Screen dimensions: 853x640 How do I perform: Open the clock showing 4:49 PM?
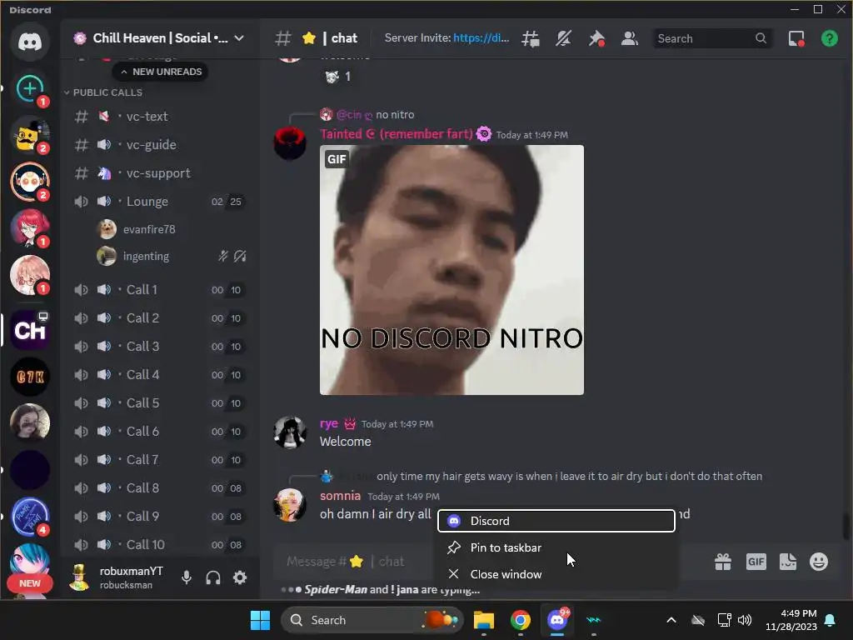point(791,620)
